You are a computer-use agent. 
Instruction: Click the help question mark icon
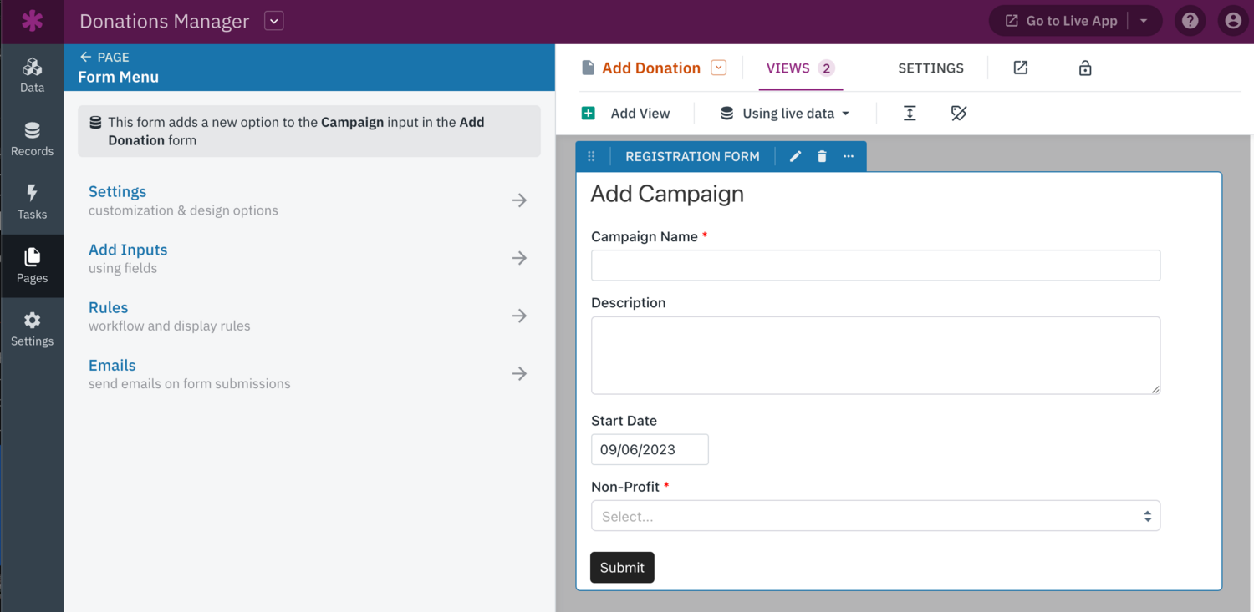(1190, 21)
